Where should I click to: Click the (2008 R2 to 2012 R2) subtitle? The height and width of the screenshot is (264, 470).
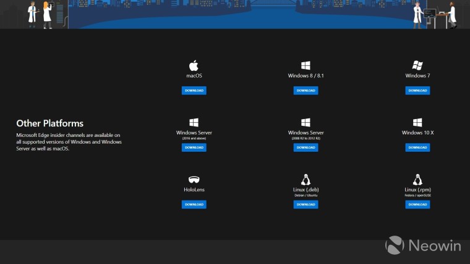[305, 138]
